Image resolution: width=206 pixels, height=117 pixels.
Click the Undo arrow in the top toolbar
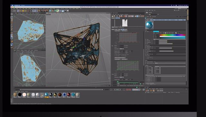click(x=12, y=11)
